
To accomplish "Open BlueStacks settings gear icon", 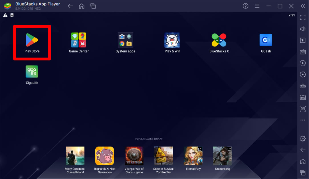I will (303, 139).
